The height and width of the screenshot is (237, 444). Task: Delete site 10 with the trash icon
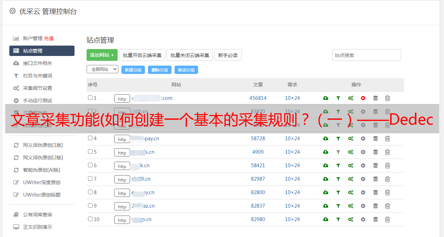(x=387, y=219)
